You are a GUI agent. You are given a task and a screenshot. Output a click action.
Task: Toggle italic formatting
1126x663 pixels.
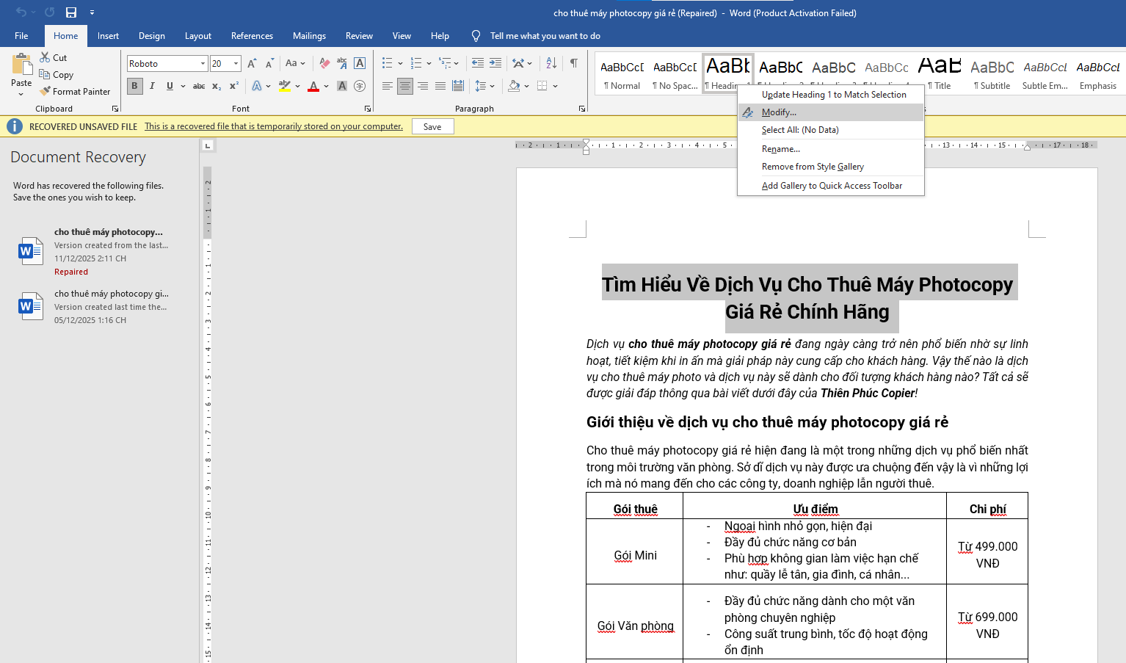(x=152, y=86)
